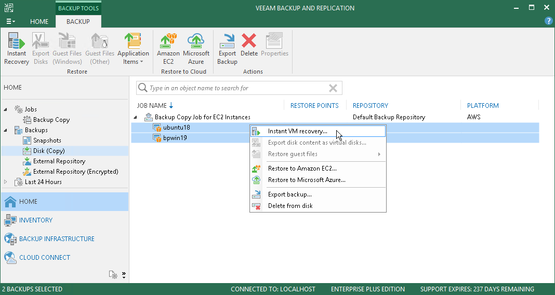The height and width of the screenshot is (295, 555).
Task: Click the Veeam app icon in title bar
Action: click(x=9, y=7)
